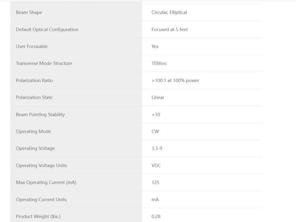Click the Transverse Mode Structure label
296x222 pixels.
(44, 63)
